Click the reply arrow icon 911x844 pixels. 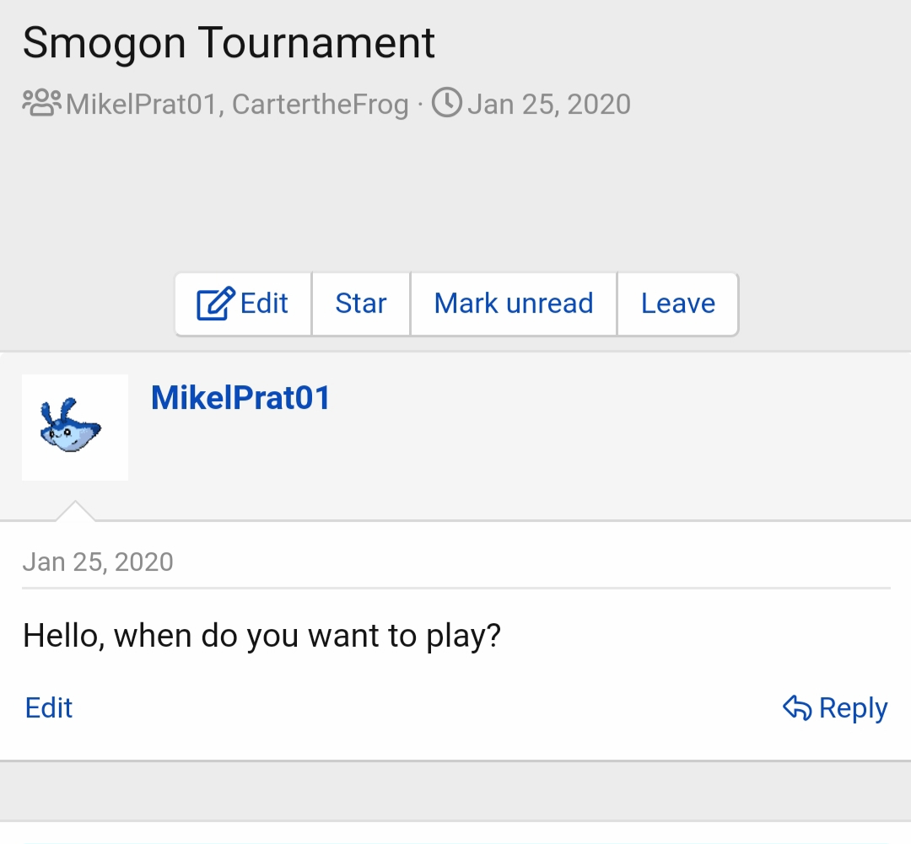797,708
